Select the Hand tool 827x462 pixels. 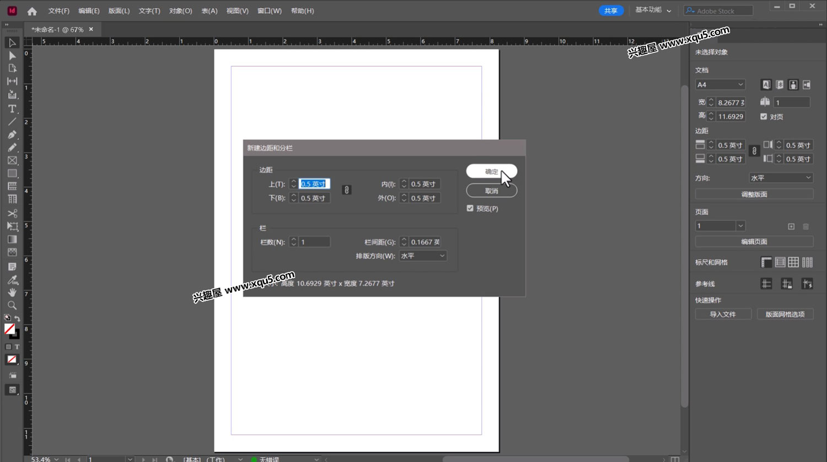pyautogui.click(x=12, y=292)
